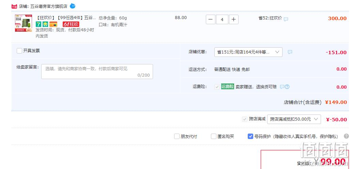Click the Tmall store logo icon

[x=14, y=6]
